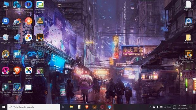Select the orange Ashampoo Backup Pro icon
This screenshot has width=196, height=110.
pos(28,24)
